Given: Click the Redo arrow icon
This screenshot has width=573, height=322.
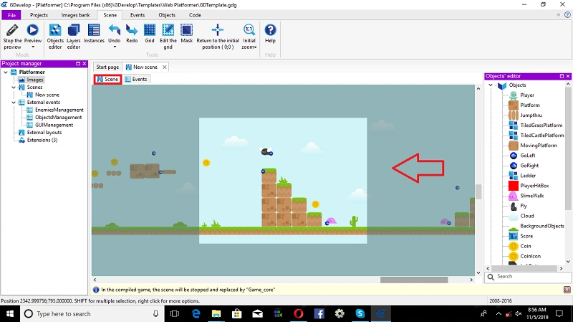Looking at the screenshot, I should 132,30.
